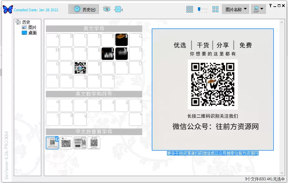Open the 图片名称 sort dropdown
The width and height of the screenshot is (288, 183).
point(236,9)
